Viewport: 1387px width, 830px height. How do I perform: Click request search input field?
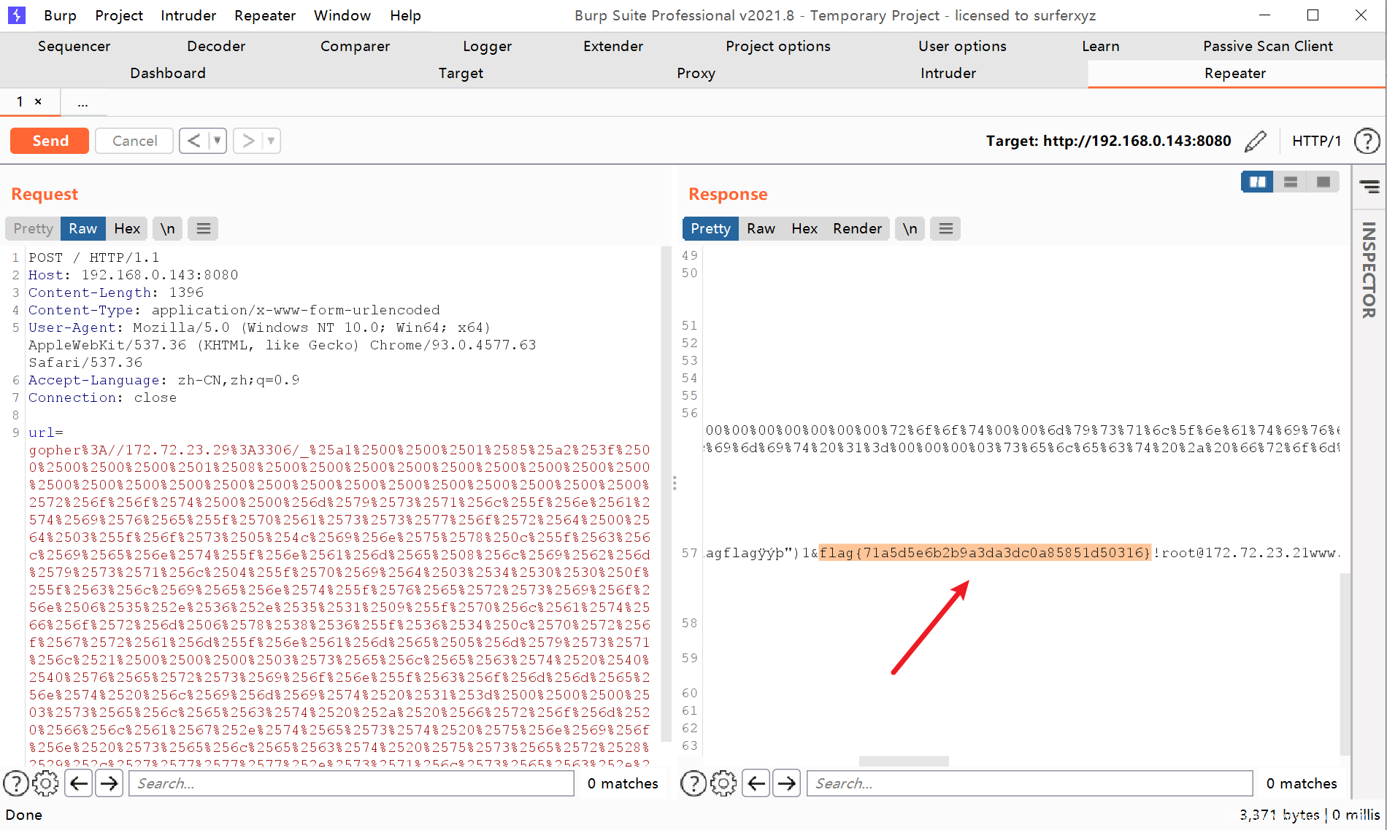point(351,783)
